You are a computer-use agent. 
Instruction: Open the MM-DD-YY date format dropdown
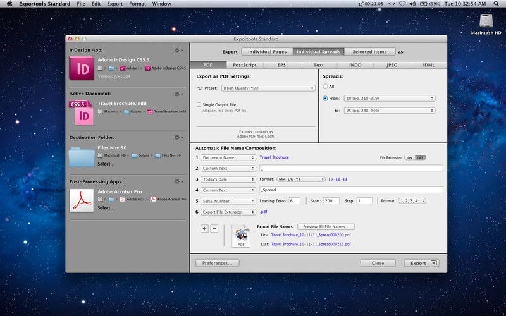(301, 179)
